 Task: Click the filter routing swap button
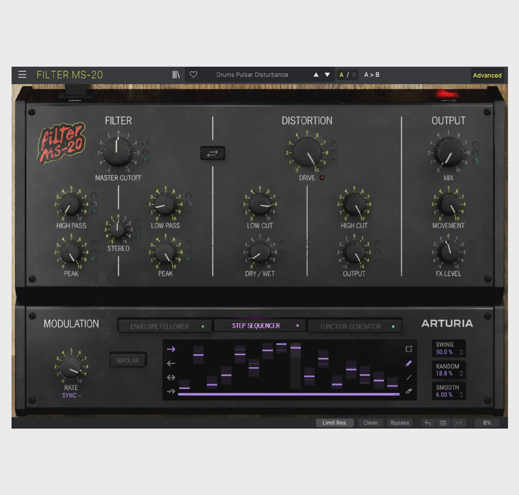coord(213,153)
